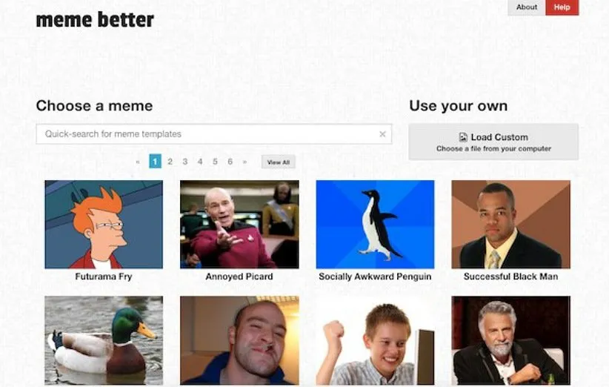Choose the Successful Black Man thumbnail

510,224
